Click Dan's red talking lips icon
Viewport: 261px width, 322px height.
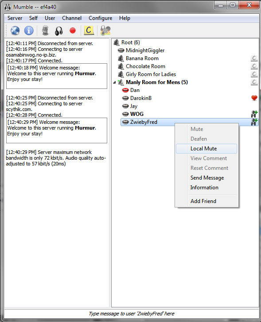(125, 90)
